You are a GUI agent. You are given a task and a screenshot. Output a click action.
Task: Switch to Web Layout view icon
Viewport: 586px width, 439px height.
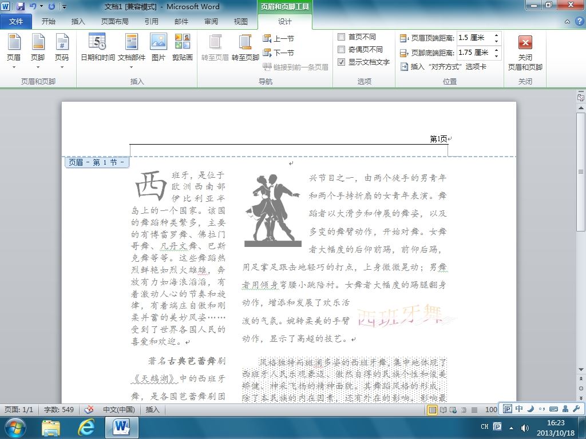(x=453, y=410)
